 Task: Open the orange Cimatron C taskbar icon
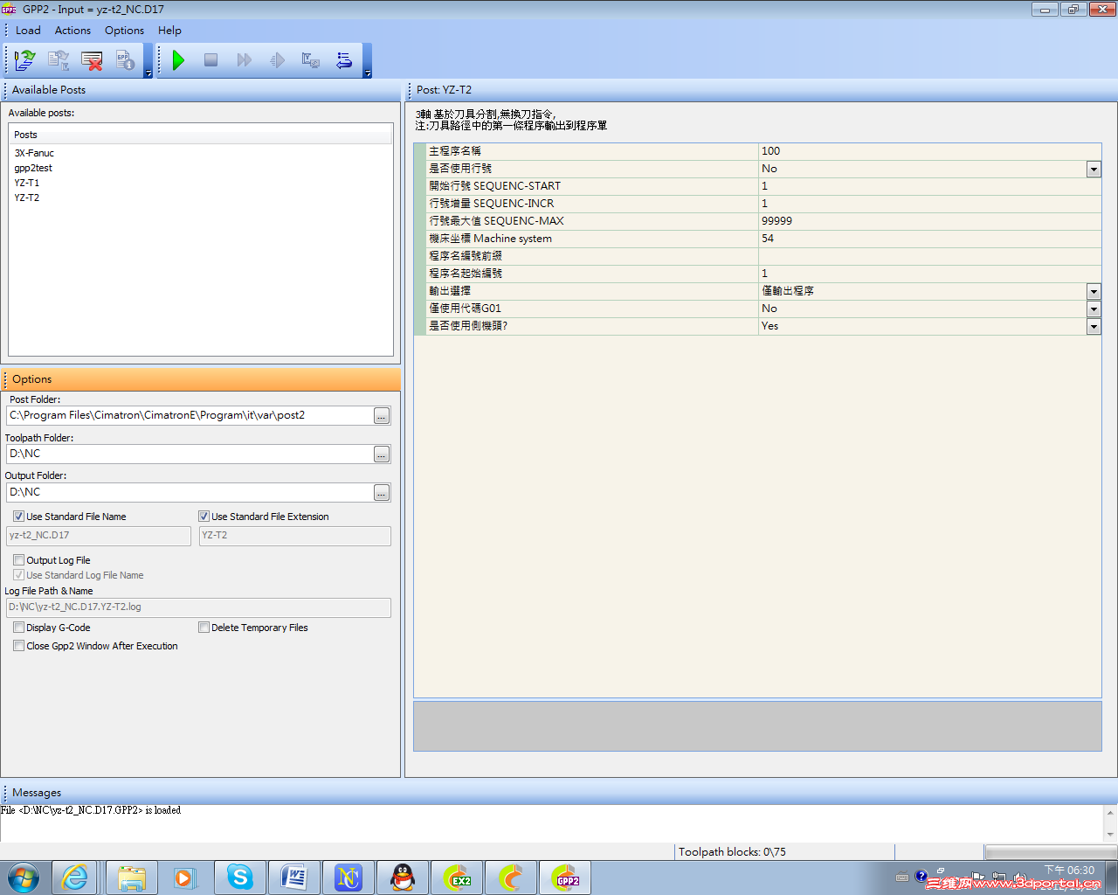pyautogui.click(x=510, y=878)
